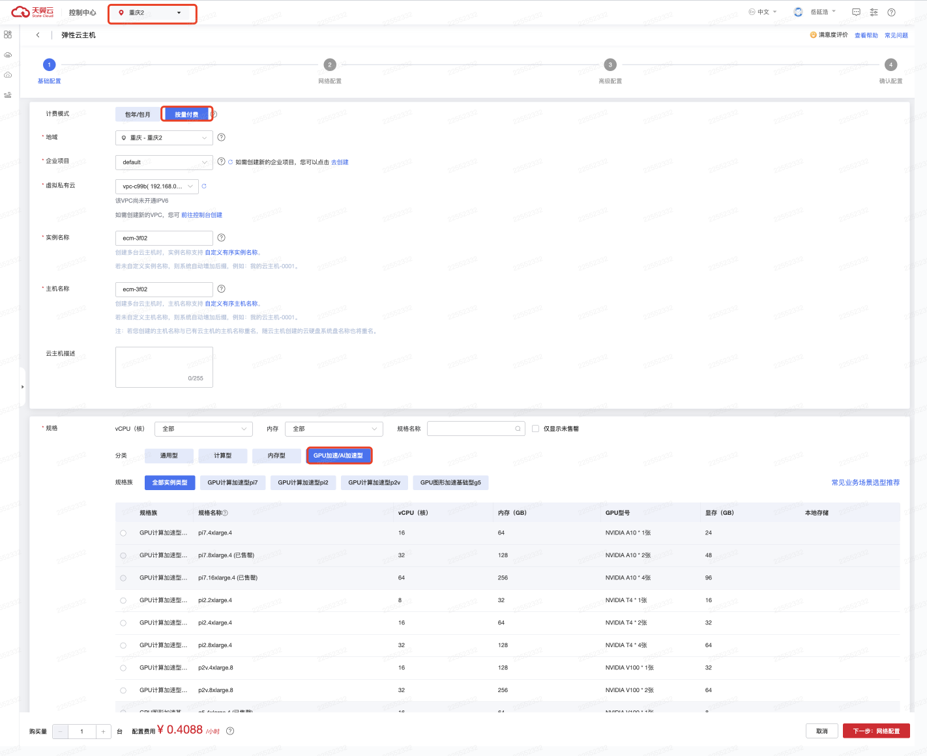Open the vCPU 全部 dropdown
The image size is (927, 756).
tap(203, 429)
